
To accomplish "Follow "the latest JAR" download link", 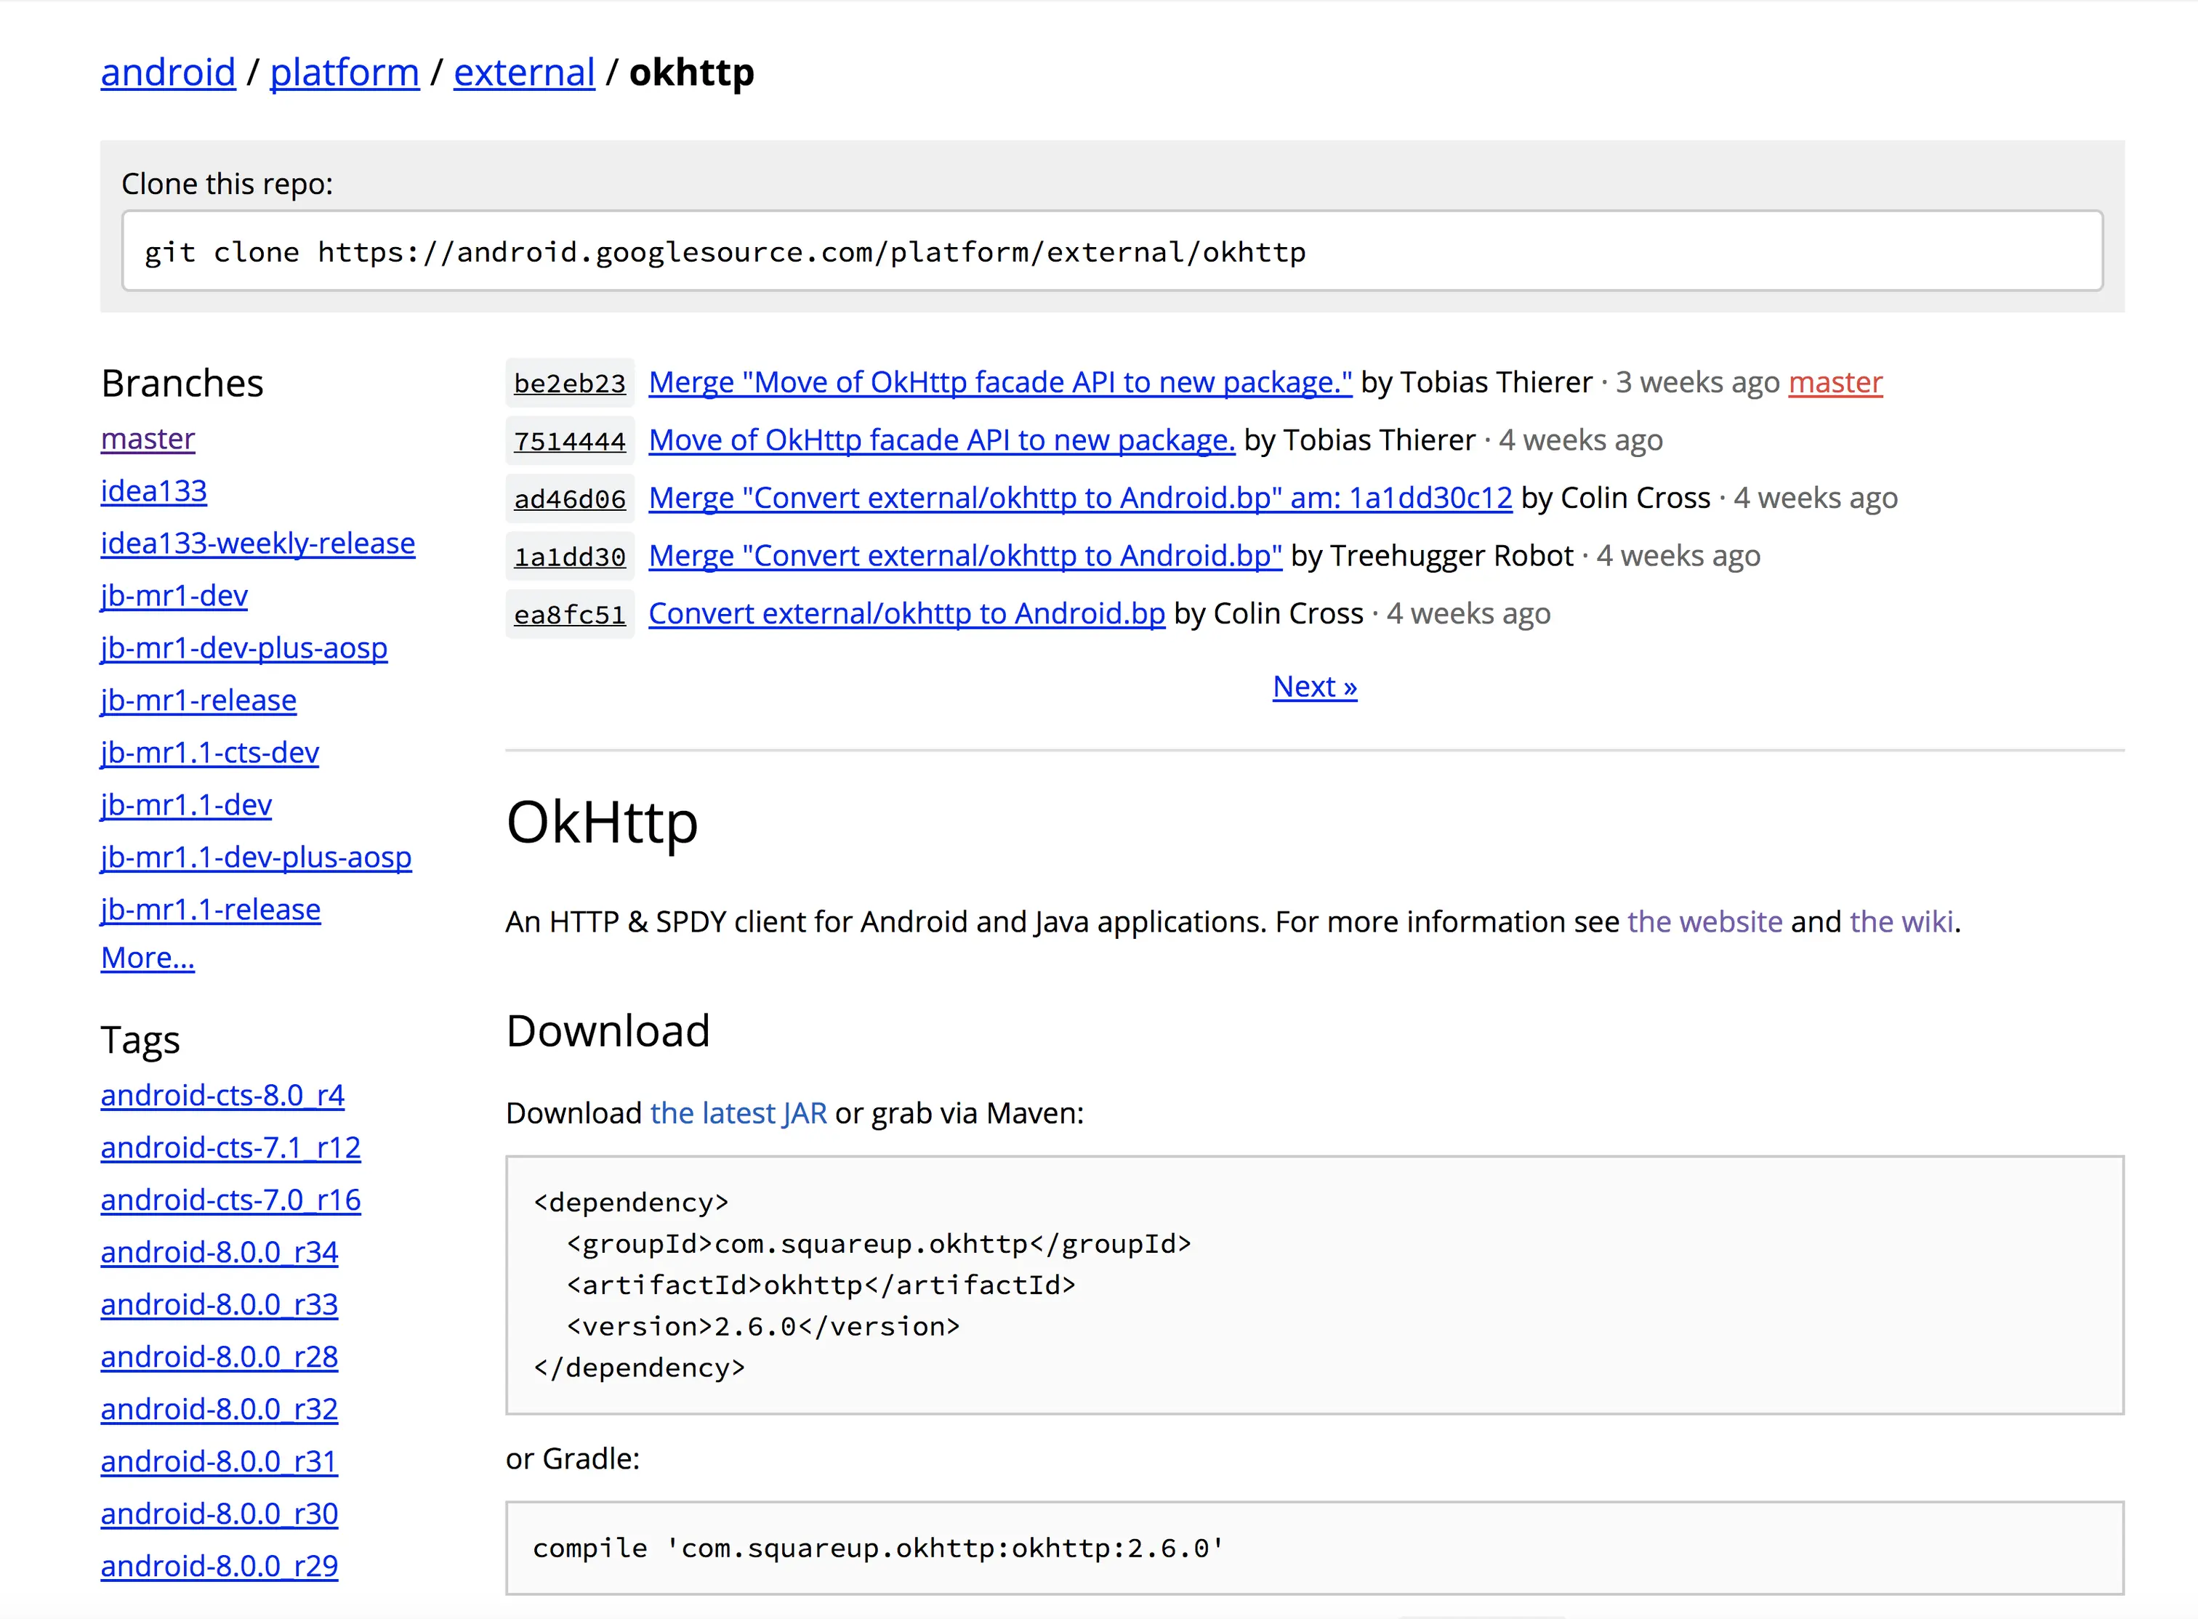I will point(738,1113).
